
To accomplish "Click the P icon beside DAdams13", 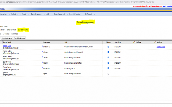I will [x=42, y=46].
